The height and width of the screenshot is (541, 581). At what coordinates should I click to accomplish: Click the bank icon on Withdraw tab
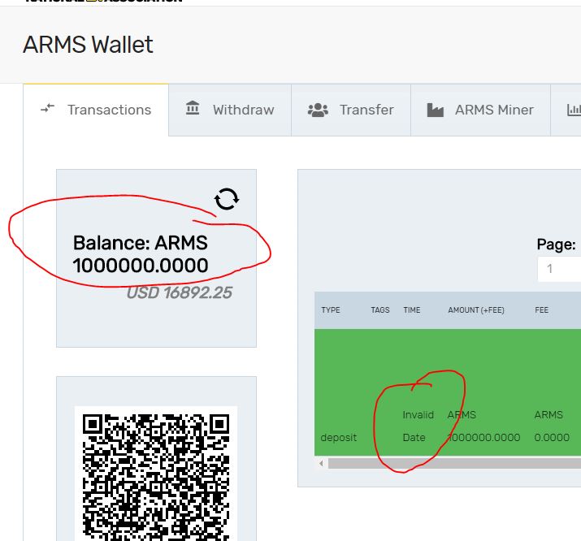point(193,108)
